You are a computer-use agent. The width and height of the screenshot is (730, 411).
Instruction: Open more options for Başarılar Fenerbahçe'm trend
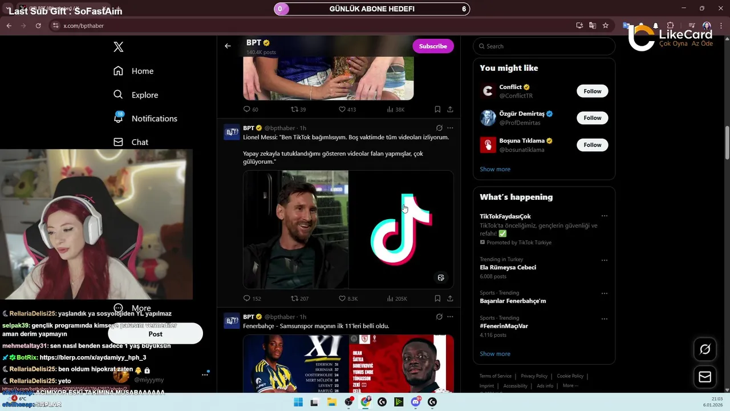click(x=604, y=294)
